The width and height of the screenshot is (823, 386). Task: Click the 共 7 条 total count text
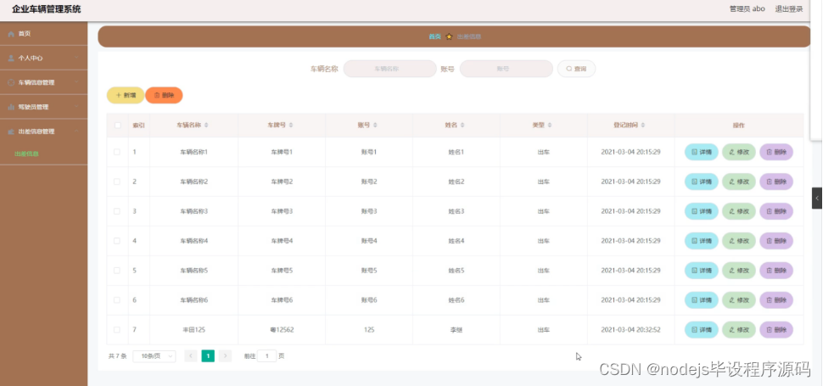coord(118,356)
